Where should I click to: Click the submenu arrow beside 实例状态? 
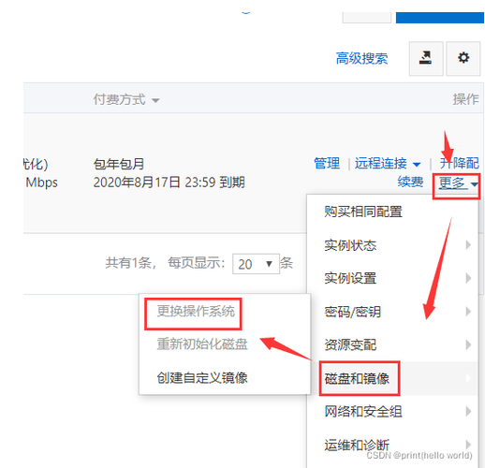point(468,245)
